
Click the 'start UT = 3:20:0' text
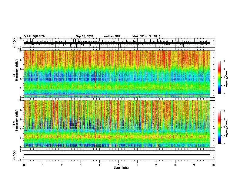tap(146, 36)
